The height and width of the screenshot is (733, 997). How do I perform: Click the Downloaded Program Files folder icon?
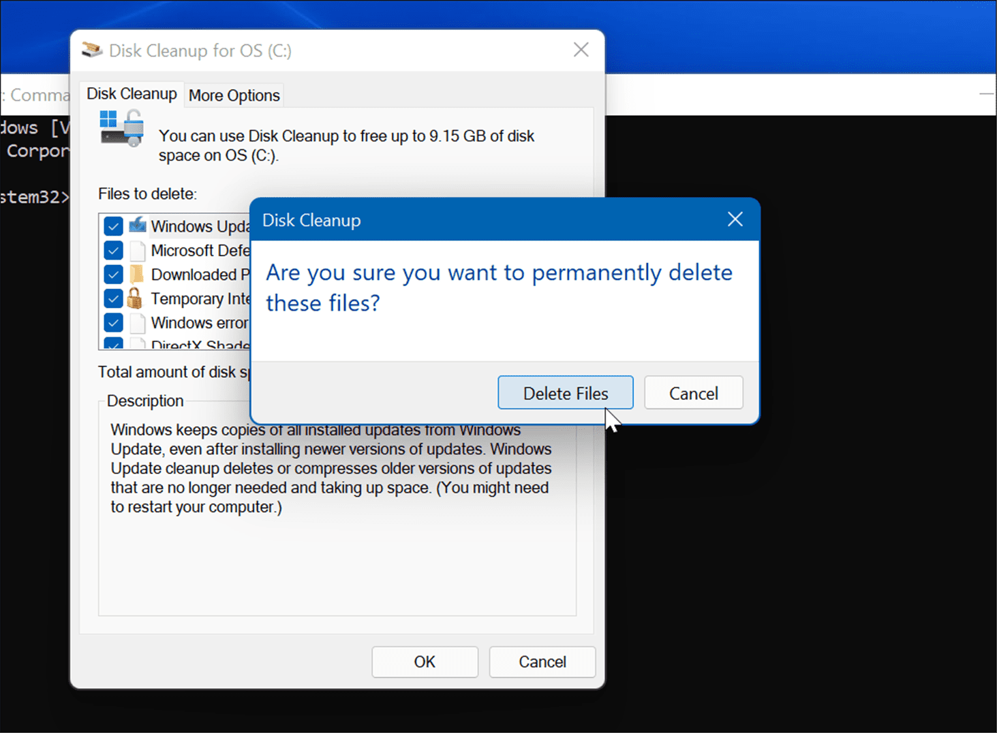click(x=137, y=275)
